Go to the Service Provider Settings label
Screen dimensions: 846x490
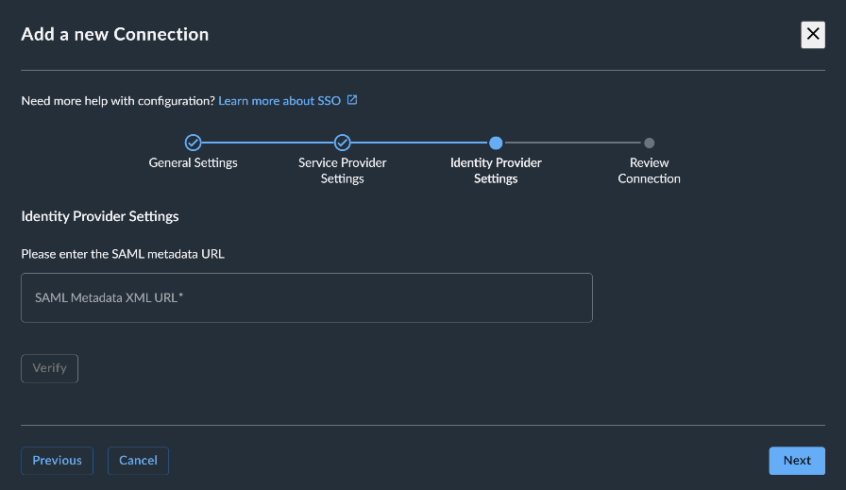point(342,171)
